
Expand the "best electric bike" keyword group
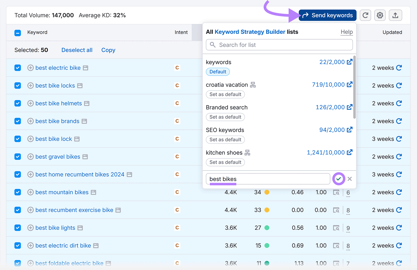30,68
